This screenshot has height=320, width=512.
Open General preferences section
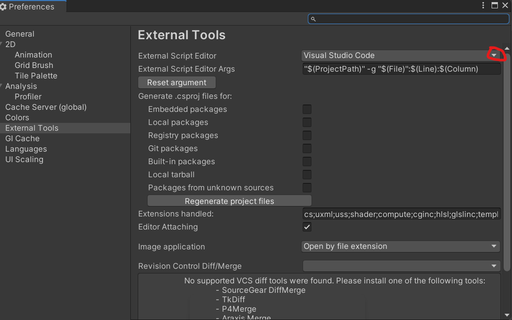[19, 34]
